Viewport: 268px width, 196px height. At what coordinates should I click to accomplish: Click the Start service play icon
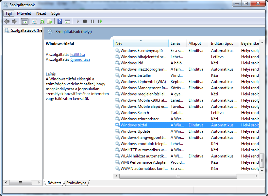click(78, 21)
